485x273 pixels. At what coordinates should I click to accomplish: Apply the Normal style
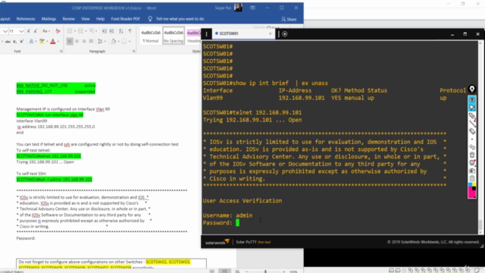point(150,36)
